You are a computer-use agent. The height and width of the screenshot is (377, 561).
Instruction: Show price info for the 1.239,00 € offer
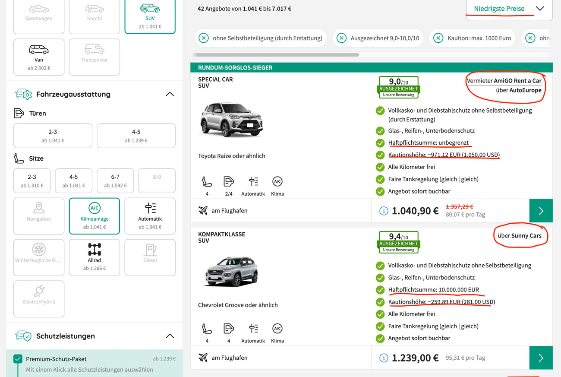tap(383, 358)
